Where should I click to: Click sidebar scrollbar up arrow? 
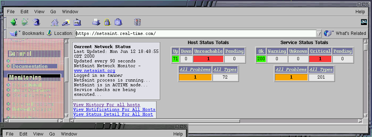click(66, 42)
